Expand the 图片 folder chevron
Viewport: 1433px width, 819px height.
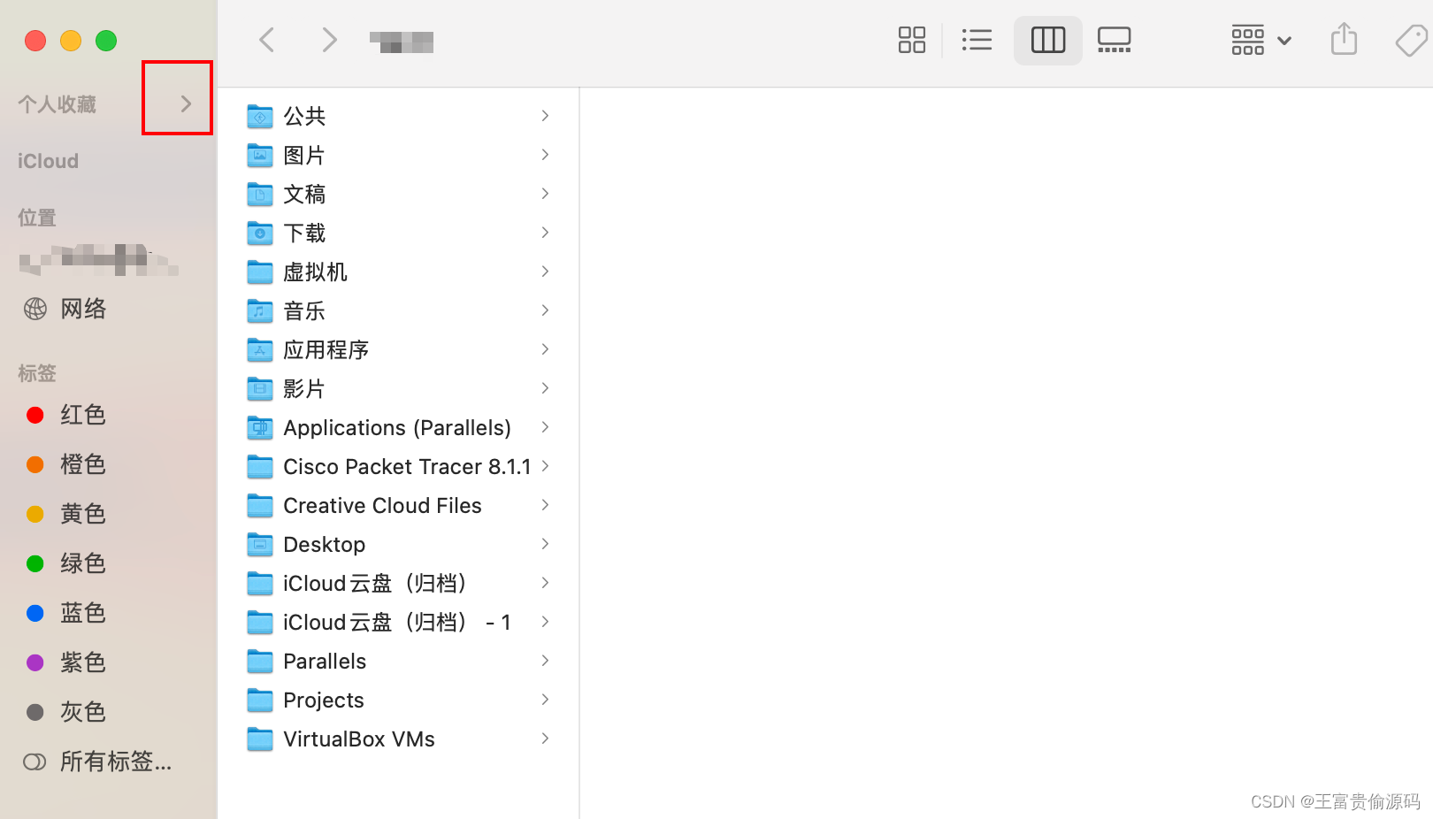click(545, 155)
